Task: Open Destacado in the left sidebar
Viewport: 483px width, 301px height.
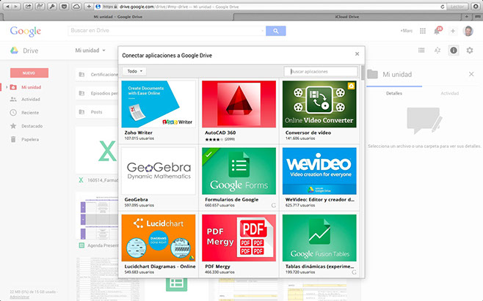Action: (x=32, y=125)
